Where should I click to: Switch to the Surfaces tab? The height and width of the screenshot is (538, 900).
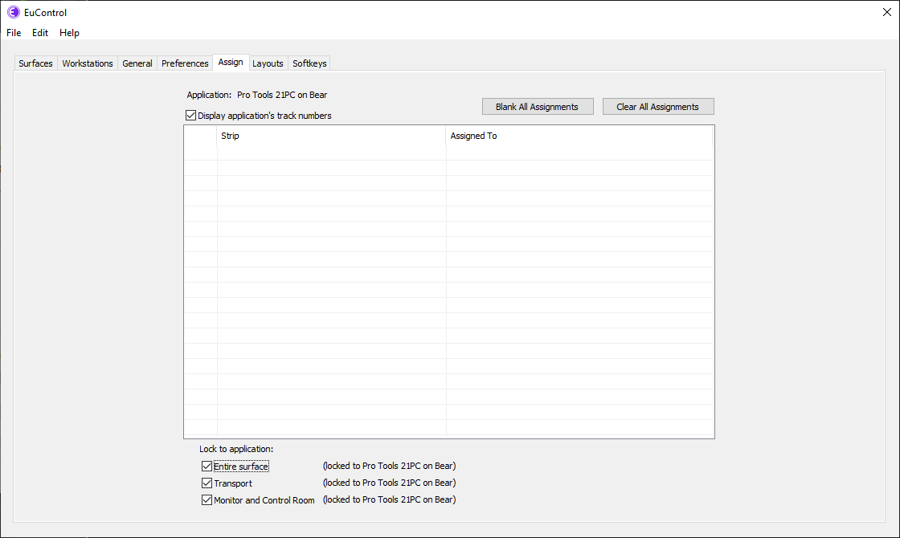[35, 63]
